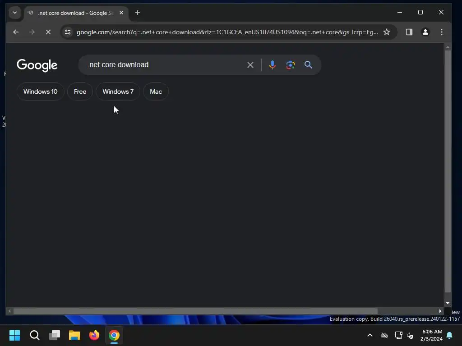This screenshot has width=462, height=346.
Task: Open a new tab with plus button
Action: click(137, 13)
